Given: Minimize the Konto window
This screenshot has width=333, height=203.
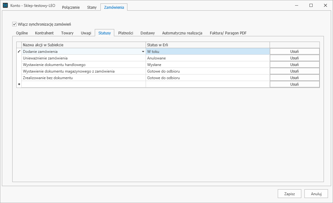Looking at the screenshot, I should pyautogui.click(x=297, y=5).
